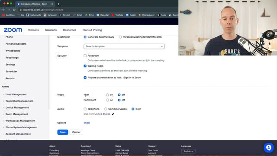
Task: Save the scheduled meeting
Action: [x=63, y=132]
